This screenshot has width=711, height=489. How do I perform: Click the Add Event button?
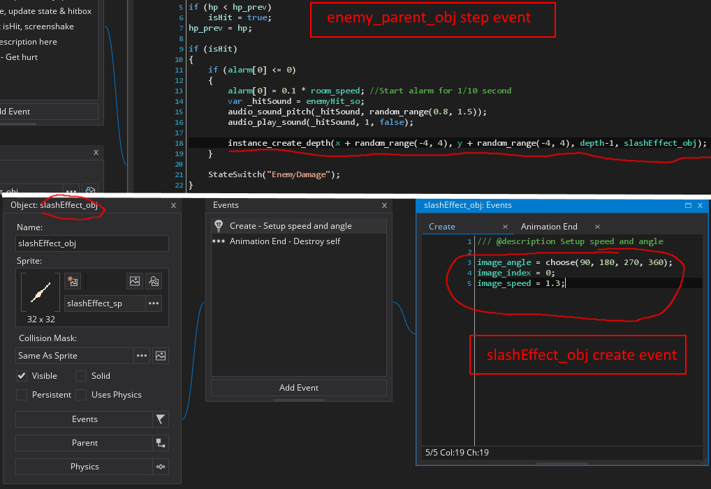click(x=299, y=388)
